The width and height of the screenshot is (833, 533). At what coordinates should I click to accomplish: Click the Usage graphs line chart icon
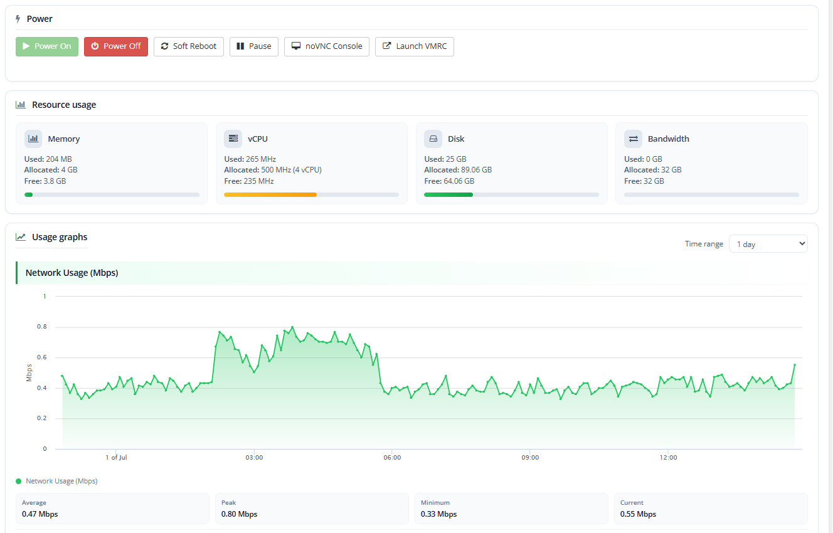21,237
